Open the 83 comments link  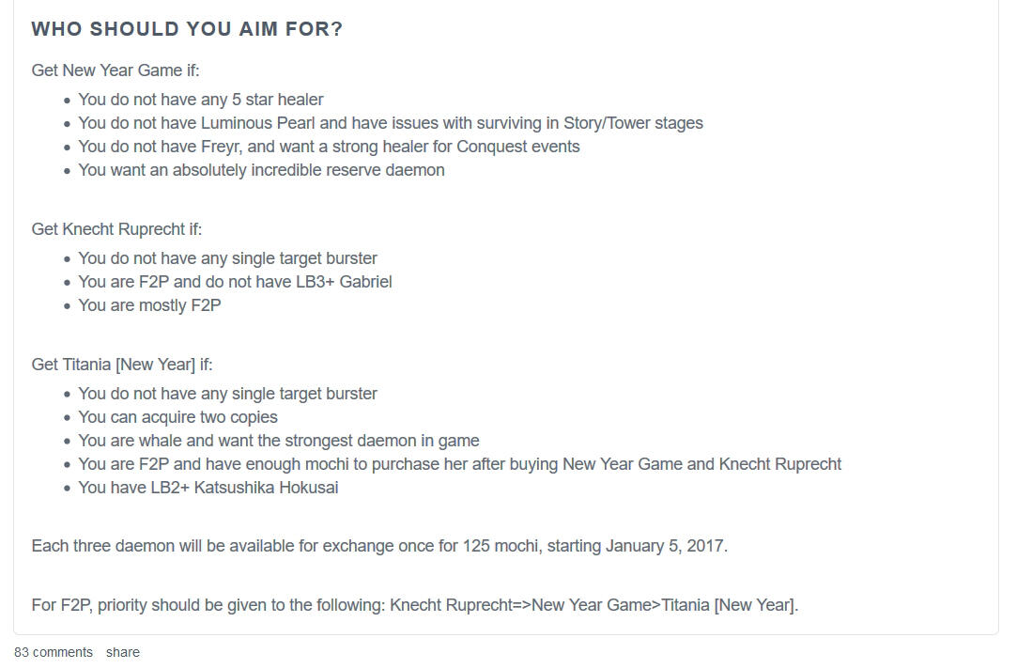[x=54, y=652]
